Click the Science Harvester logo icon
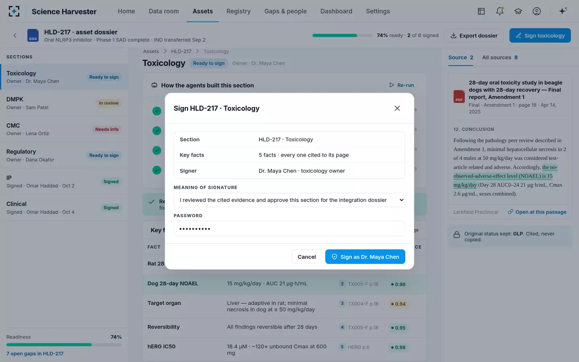Screen dimensions: 579x362 pos(14,11)
